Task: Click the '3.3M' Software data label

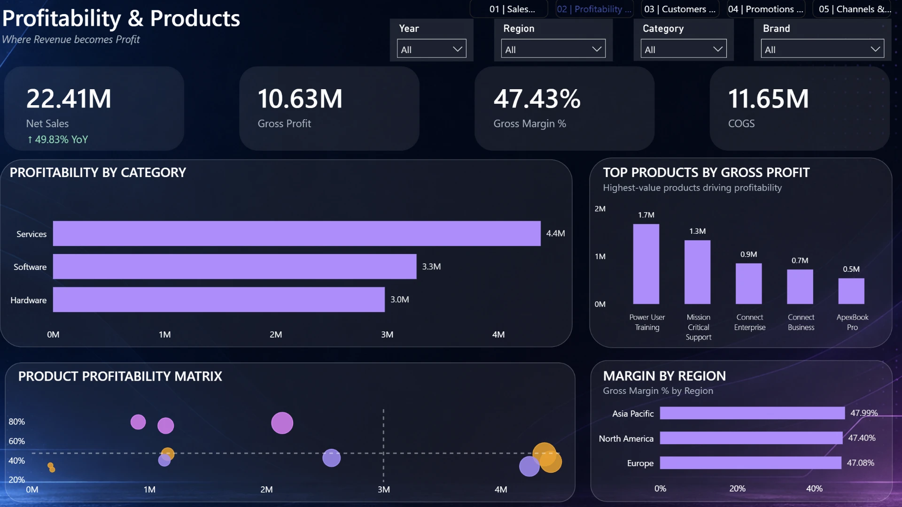Action: (x=431, y=267)
